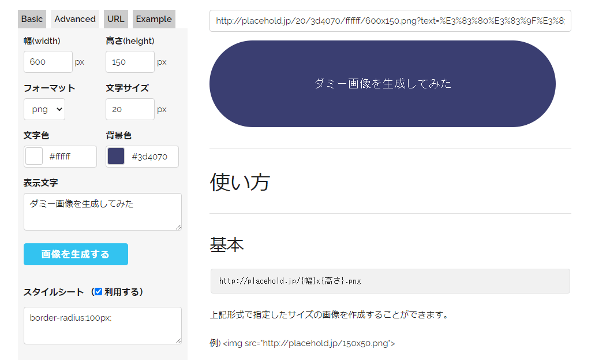Toggle the 利用する stylesheet checkbox

pyautogui.click(x=98, y=292)
